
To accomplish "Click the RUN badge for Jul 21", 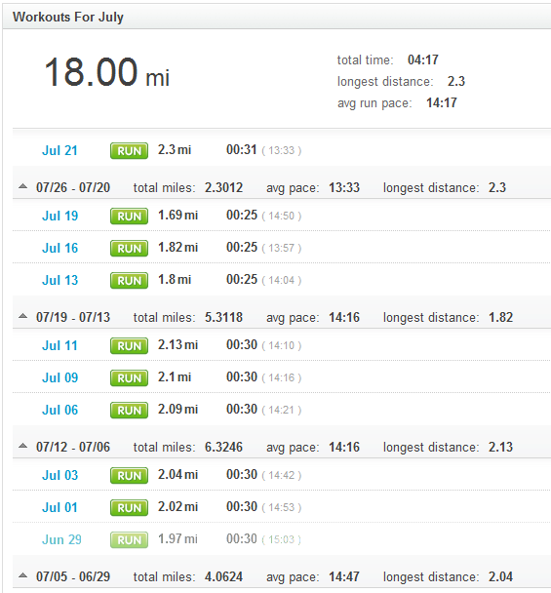I will coord(129,151).
